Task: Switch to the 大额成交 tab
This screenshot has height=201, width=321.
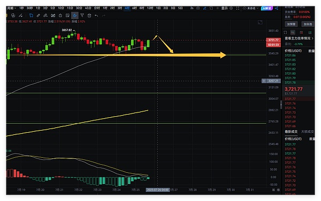Action: pos(307,132)
